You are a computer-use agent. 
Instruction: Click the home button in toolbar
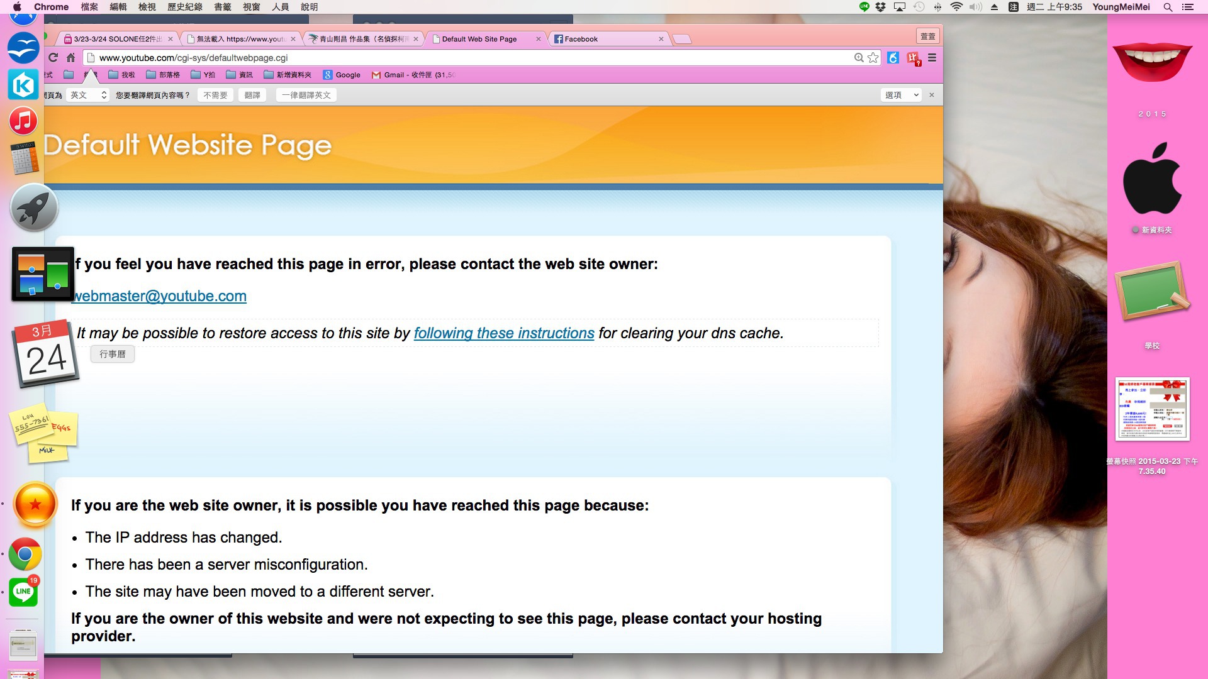pyautogui.click(x=71, y=58)
